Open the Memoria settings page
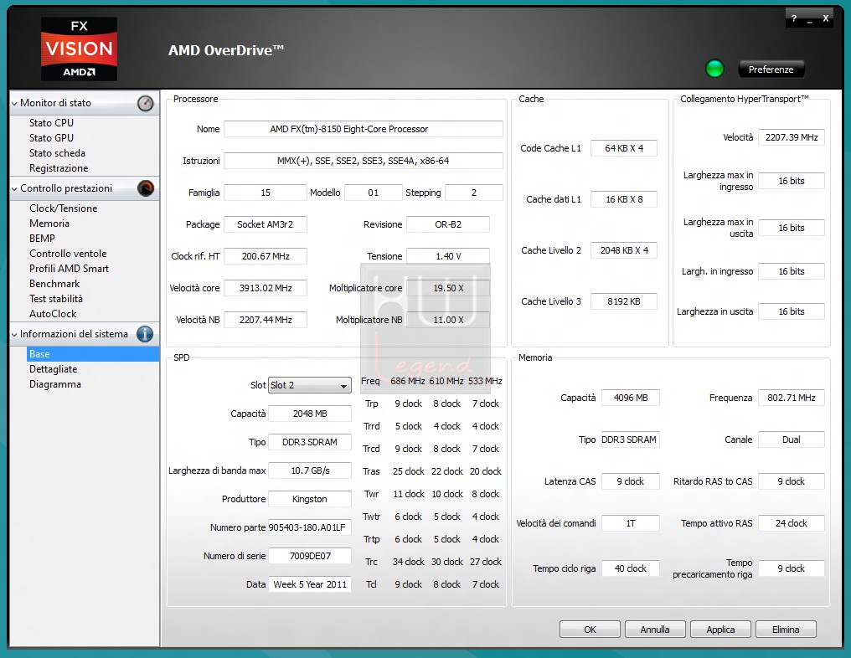 point(49,224)
